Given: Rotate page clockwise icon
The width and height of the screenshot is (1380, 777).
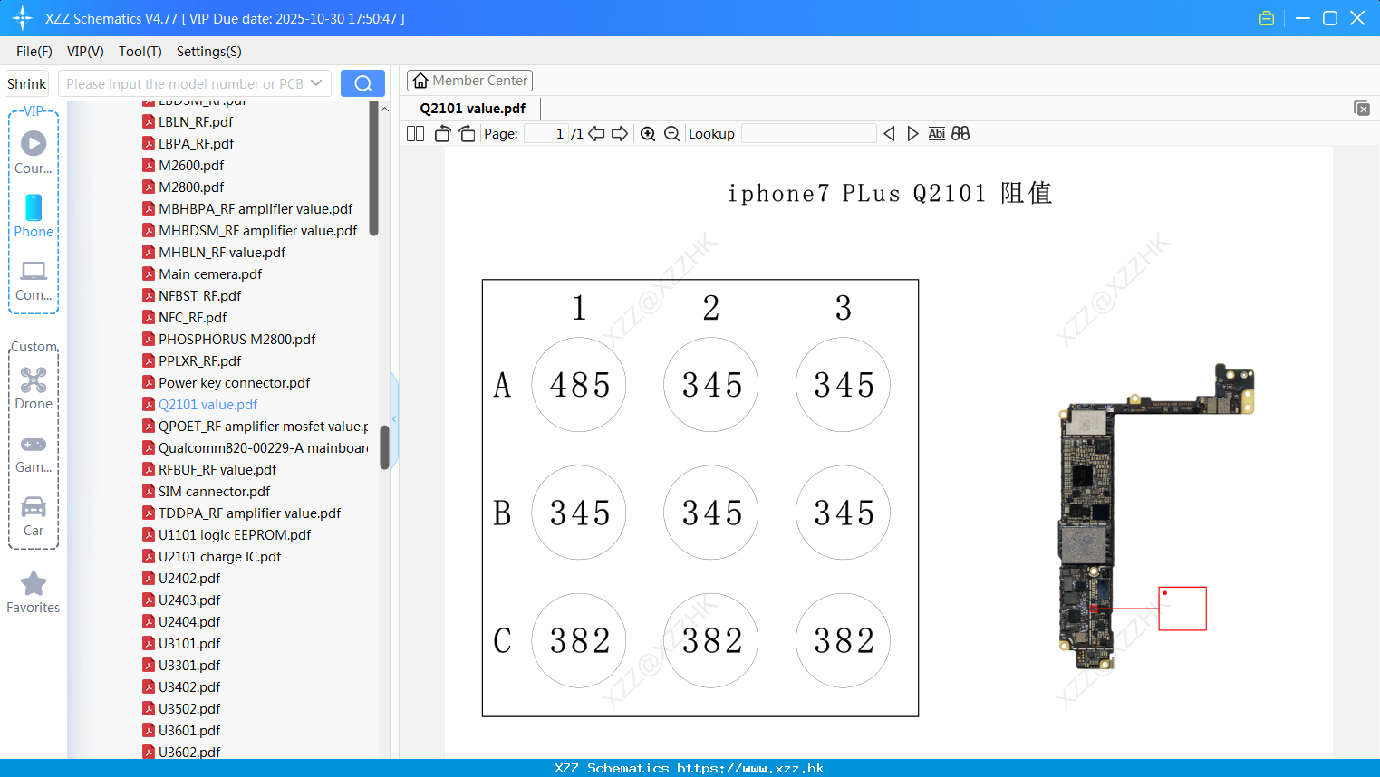Looking at the screenshot, I should (467, 133).
